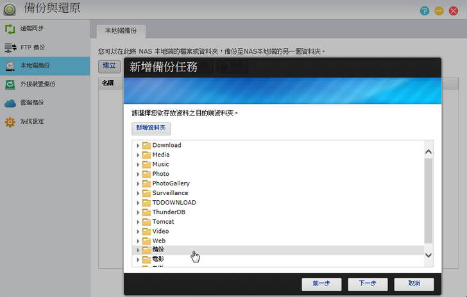Expand the Tomcat folder arrow
Image resolution: width=467 pixels, height=297 pixels.
click(138, 222)
